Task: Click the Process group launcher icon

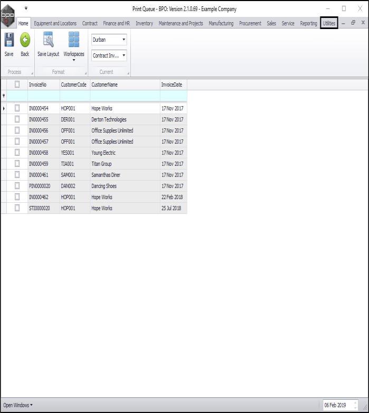Action: coord(32,73)
